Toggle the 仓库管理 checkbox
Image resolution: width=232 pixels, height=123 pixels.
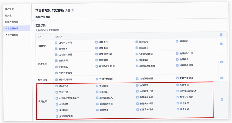177,85
